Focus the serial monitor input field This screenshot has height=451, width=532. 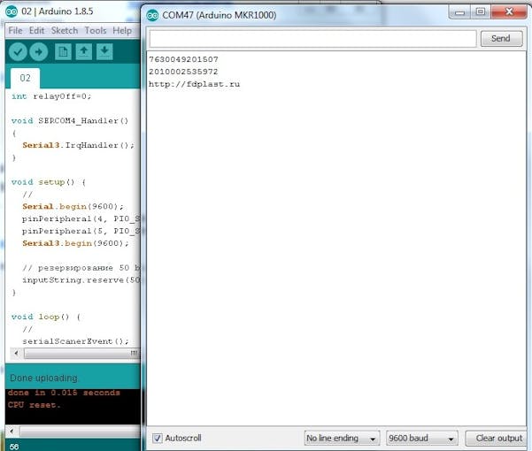(x=312, y=39)
